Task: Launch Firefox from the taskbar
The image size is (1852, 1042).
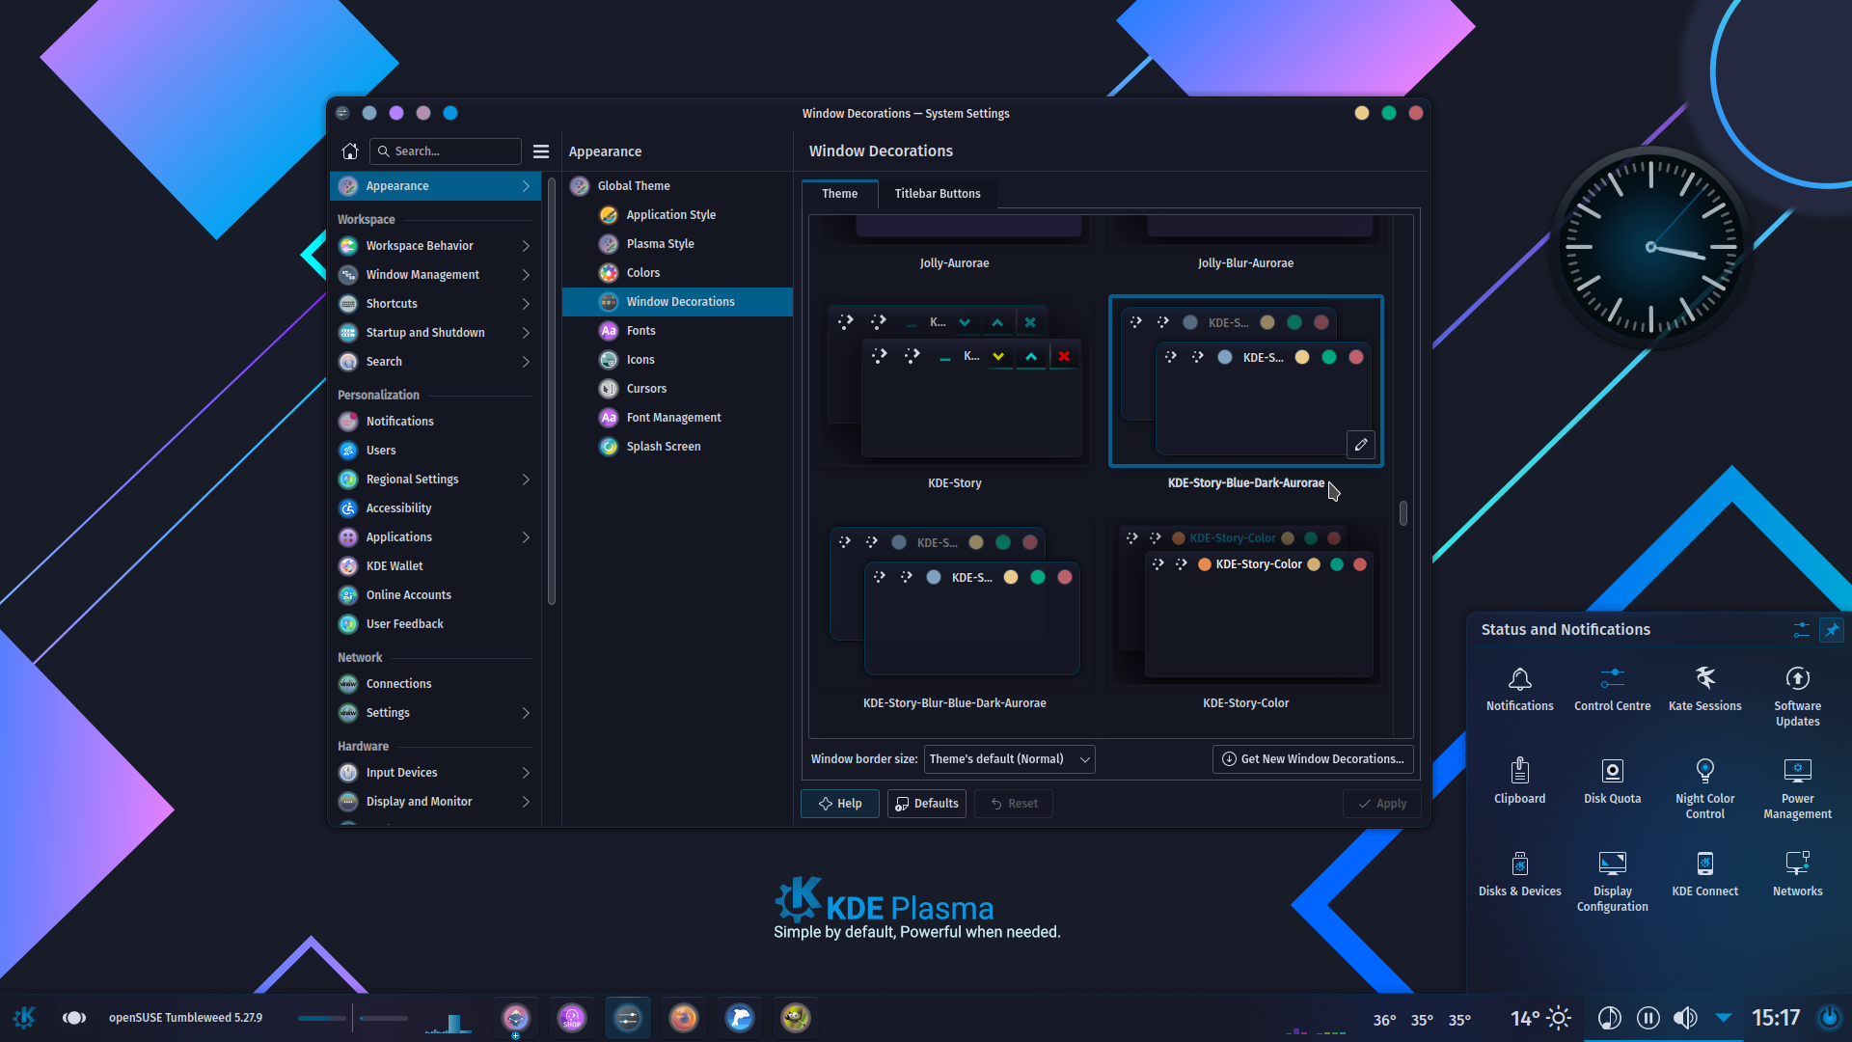Action: coord(684,1018)
